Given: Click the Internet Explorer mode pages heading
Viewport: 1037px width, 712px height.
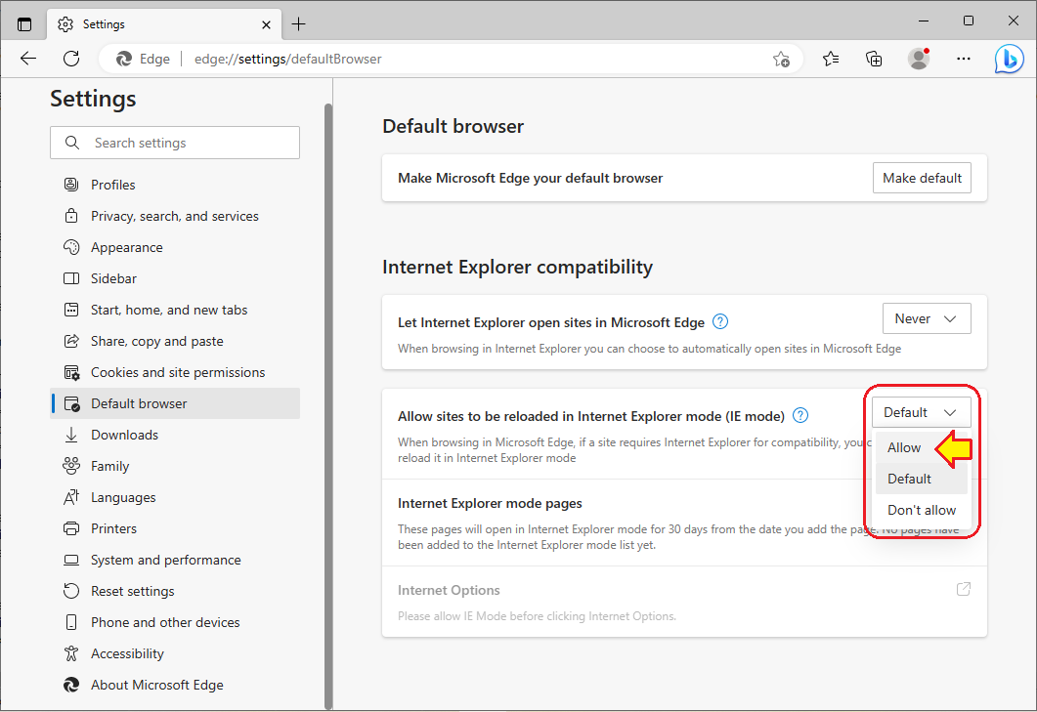Looking at the screenshot, I should pos(490,503).
